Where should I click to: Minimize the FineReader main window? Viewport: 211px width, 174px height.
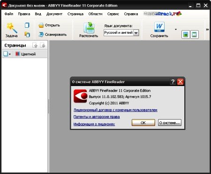click(190, 6)
